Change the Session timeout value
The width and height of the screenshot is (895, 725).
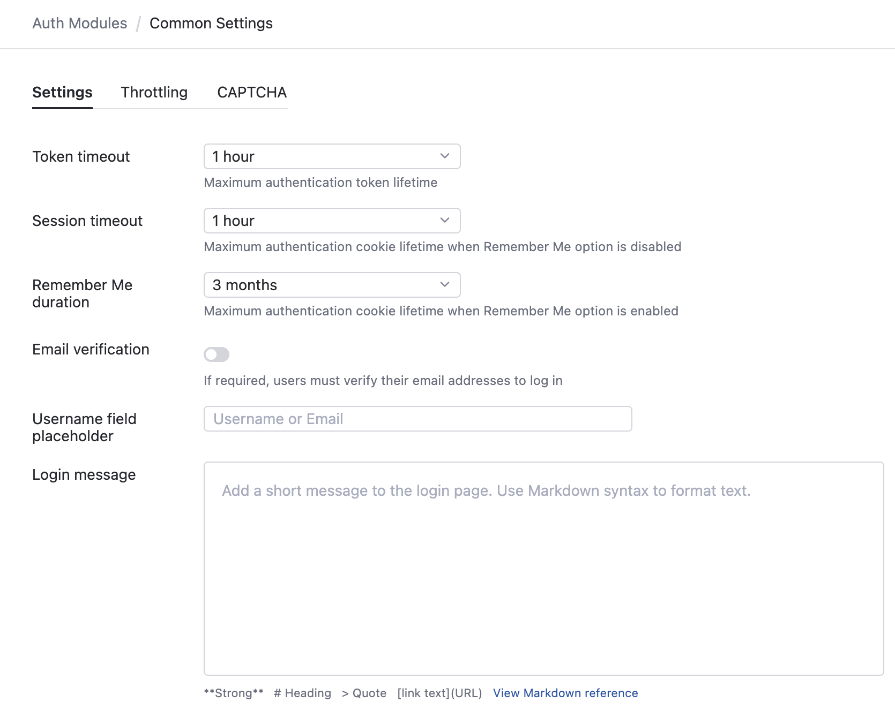(332, 221)
